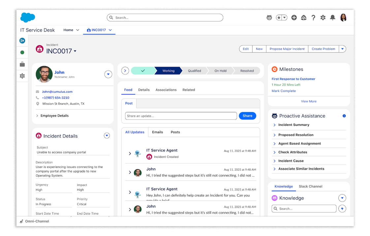Open the briefcase icon in sidebar
This screenshot has width=370, height=236.
pyautogui.click(x=22, y=64)
